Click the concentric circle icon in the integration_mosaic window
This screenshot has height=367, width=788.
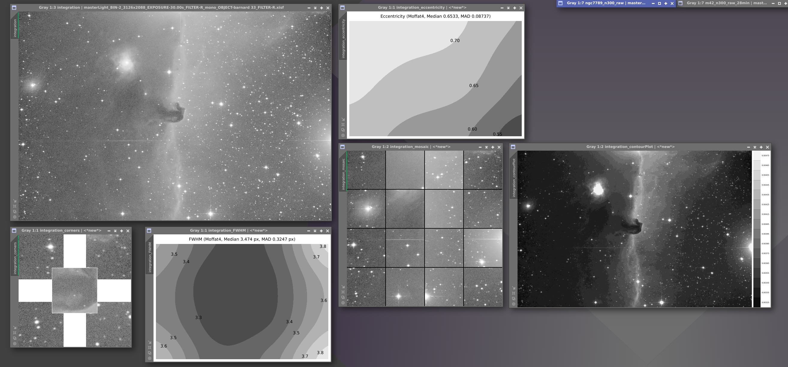[x=343, y=303]
